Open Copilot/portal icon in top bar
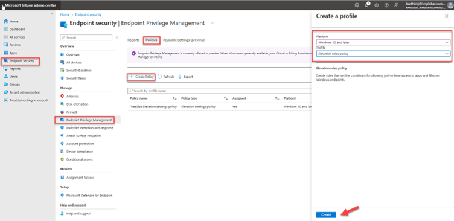454x221 pixels. click(357, 5)
